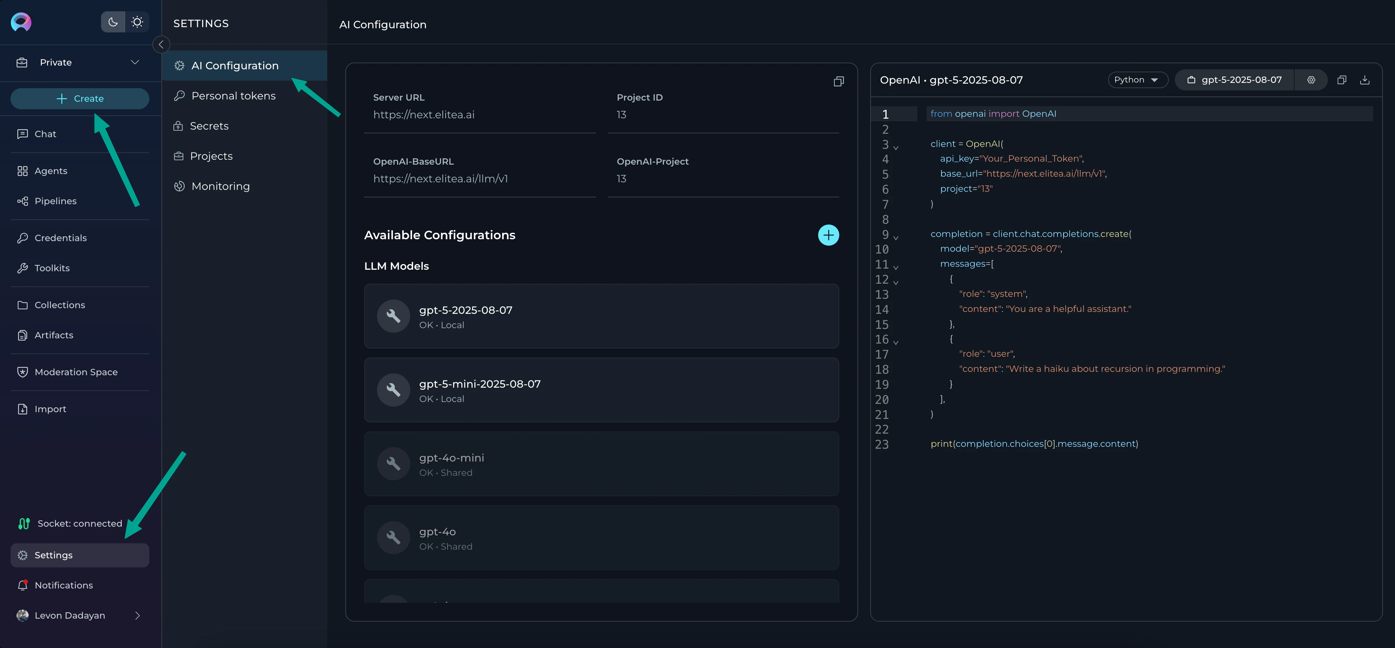Expand the Private project dropdown
Viewport: 1395px width, 648px height.
click(x=134, y=62)
